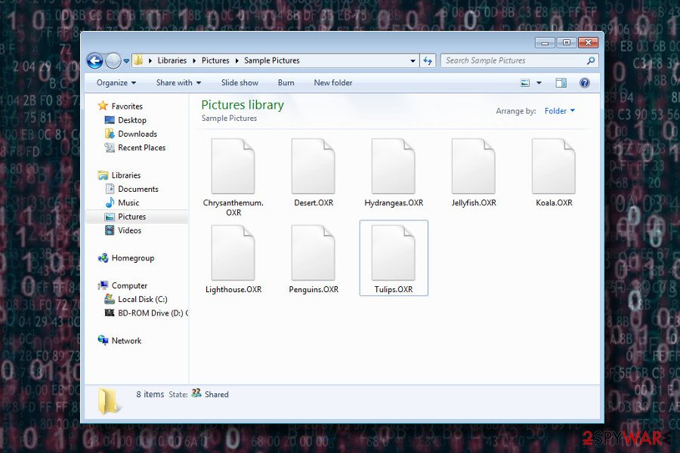Click the folder icon in the details pane
680x453 pixels.
pos(108,401)
